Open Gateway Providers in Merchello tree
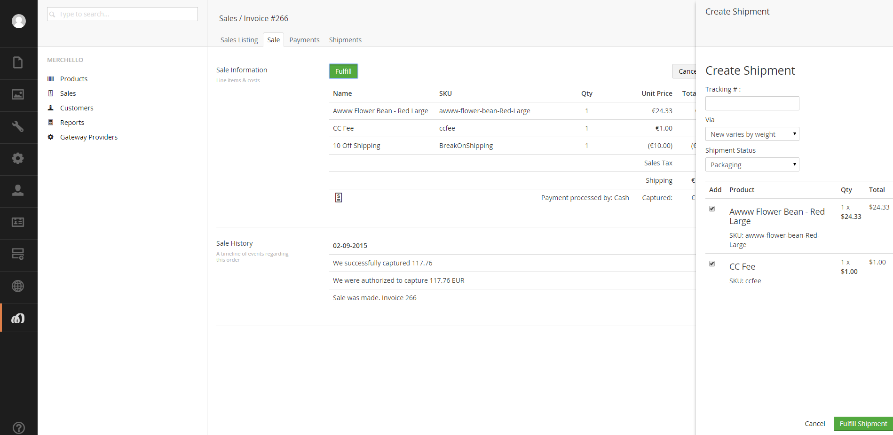The image size is (893, 435). point(88,137)
